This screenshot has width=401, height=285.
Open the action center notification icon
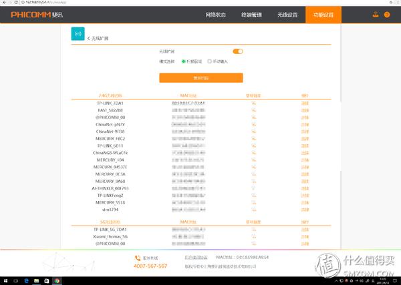[x=396, y=281]
